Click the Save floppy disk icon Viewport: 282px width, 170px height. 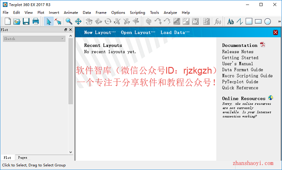coord(26,21)
